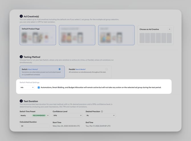The width and height of the screenshot is (191, 141).
Task: Click the Desired Precision info icon
Action: (x=102, y=111)
